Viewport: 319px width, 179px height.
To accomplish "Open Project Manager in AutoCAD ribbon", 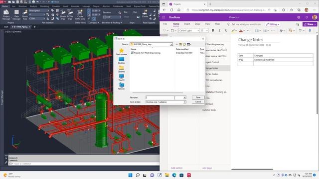I will click(x=6, y=14).
